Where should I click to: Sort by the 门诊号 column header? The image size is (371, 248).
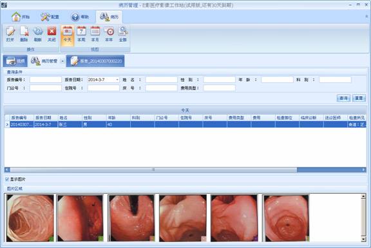click(x=167, y=118)
